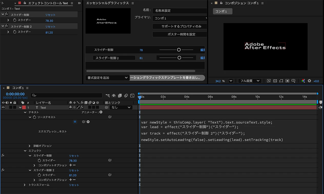This screenshot has width=324, height=194.
Task: Expand the 詳細オプション group
Action: click(x=30, y=146)
